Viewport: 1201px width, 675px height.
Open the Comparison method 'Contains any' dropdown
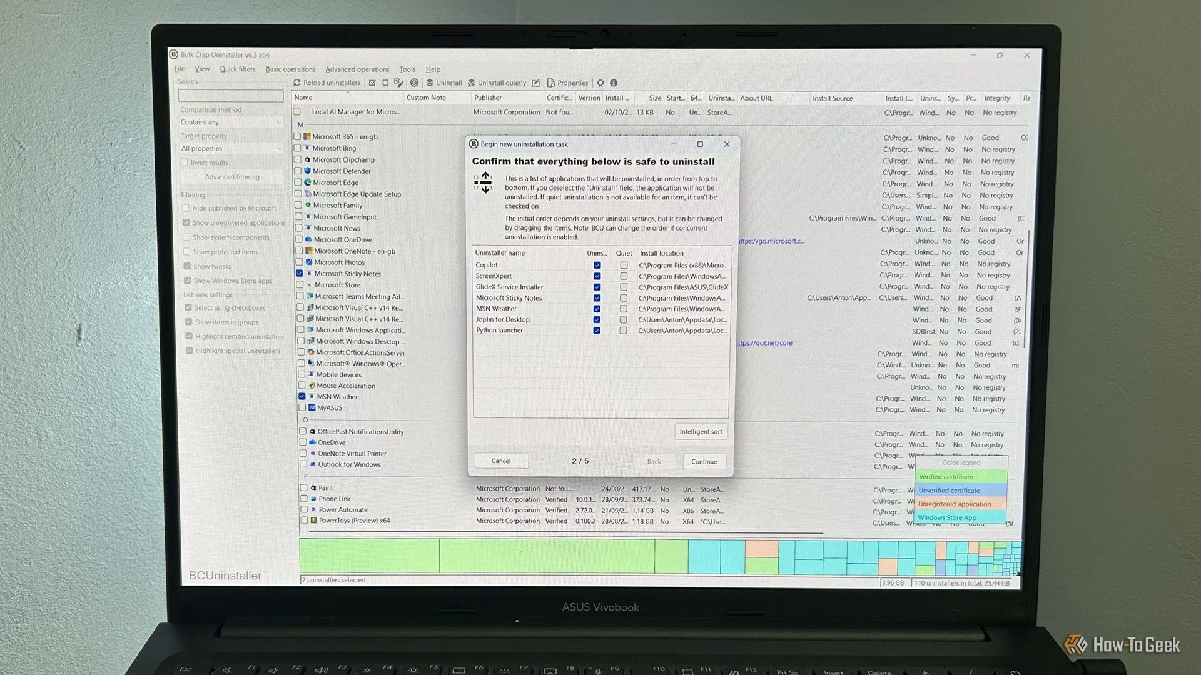[231, 122]
